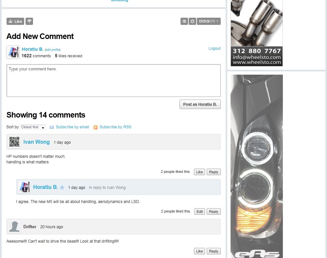Open Ivan Wong's QR code avatar
This screenshot has height=258, width=327.
(14, 142)
